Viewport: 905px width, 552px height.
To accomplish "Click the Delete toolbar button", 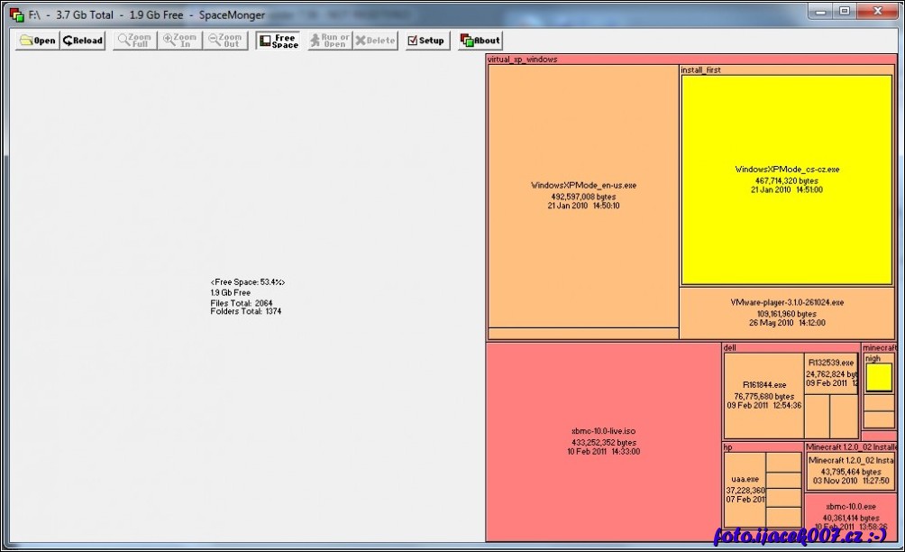I will tap(375, 41).
